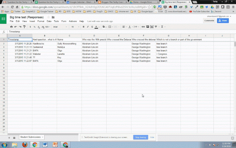This screenshot has height=148, width=236.
Task: Select cell containing Sally Knowsnothing
Action: [69, 44]
